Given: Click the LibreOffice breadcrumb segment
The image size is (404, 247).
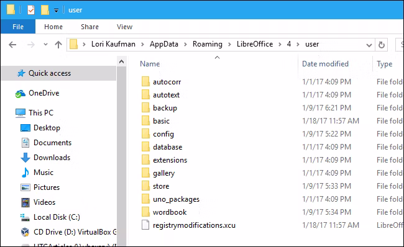Looking at the screenshot, I should (255, 44).
